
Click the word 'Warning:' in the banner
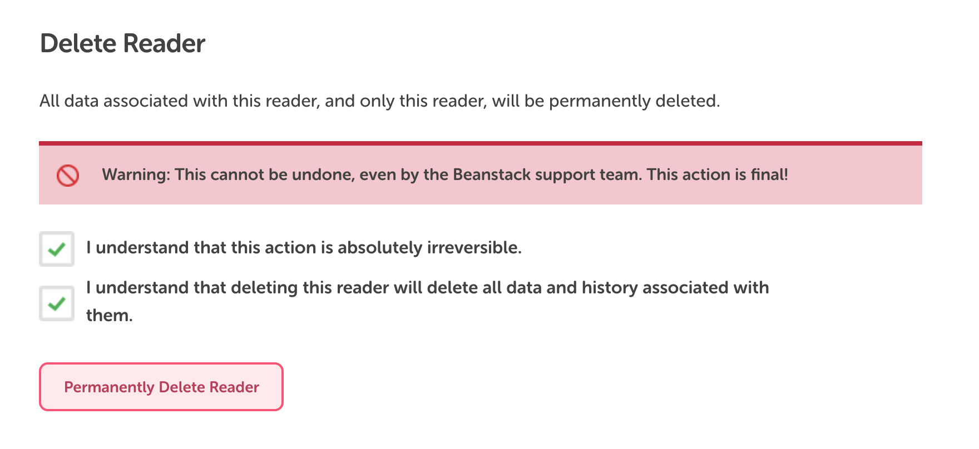[x=136, y=175]
